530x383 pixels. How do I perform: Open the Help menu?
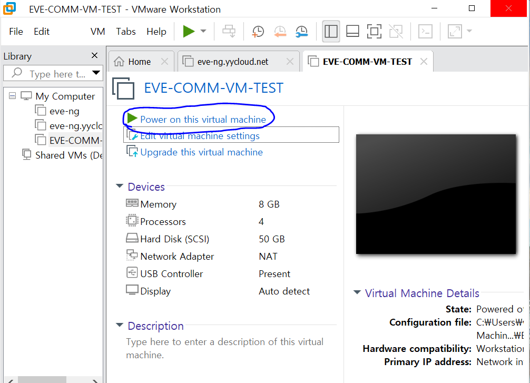coord(156,32)
